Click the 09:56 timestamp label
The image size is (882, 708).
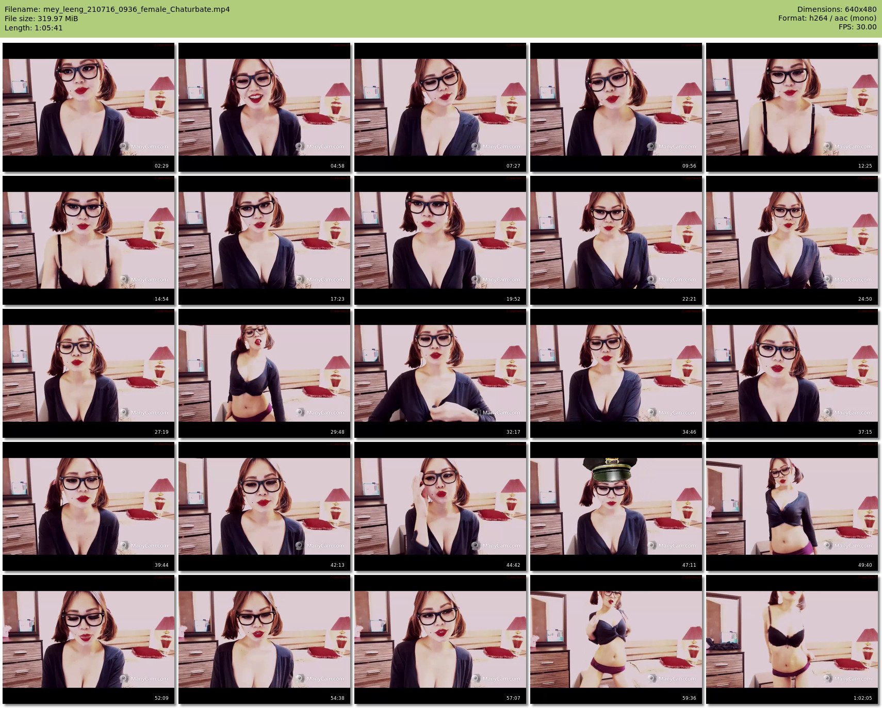[x=689, y=166]
